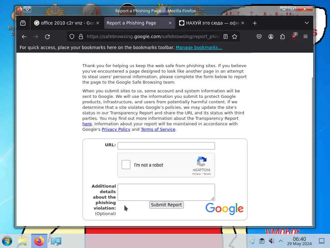Open the file manager taskbar icon
330x248 pixels.
point(23,241)
